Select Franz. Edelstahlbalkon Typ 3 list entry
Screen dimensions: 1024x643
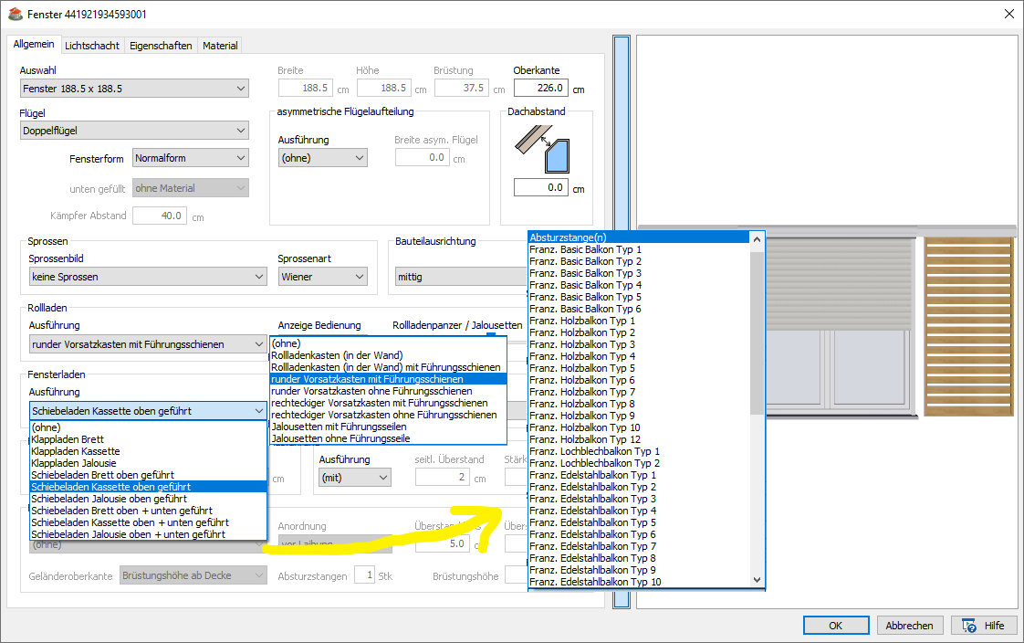point(592,499)
